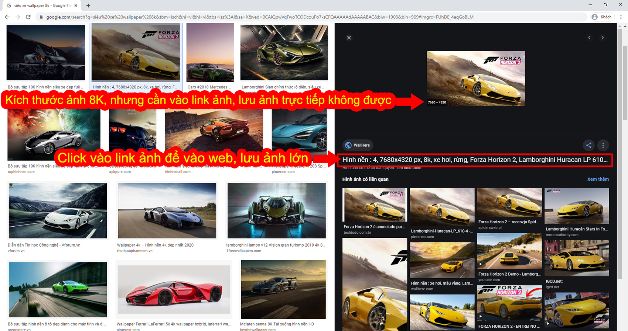Open the Forza Horizon 2 recenzja related thumbnail
This screenshot has height=331, width=628.
[x=509, y=203]
